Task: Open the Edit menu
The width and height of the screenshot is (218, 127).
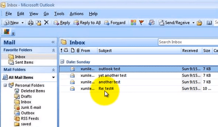Action: tap(21, 14)
